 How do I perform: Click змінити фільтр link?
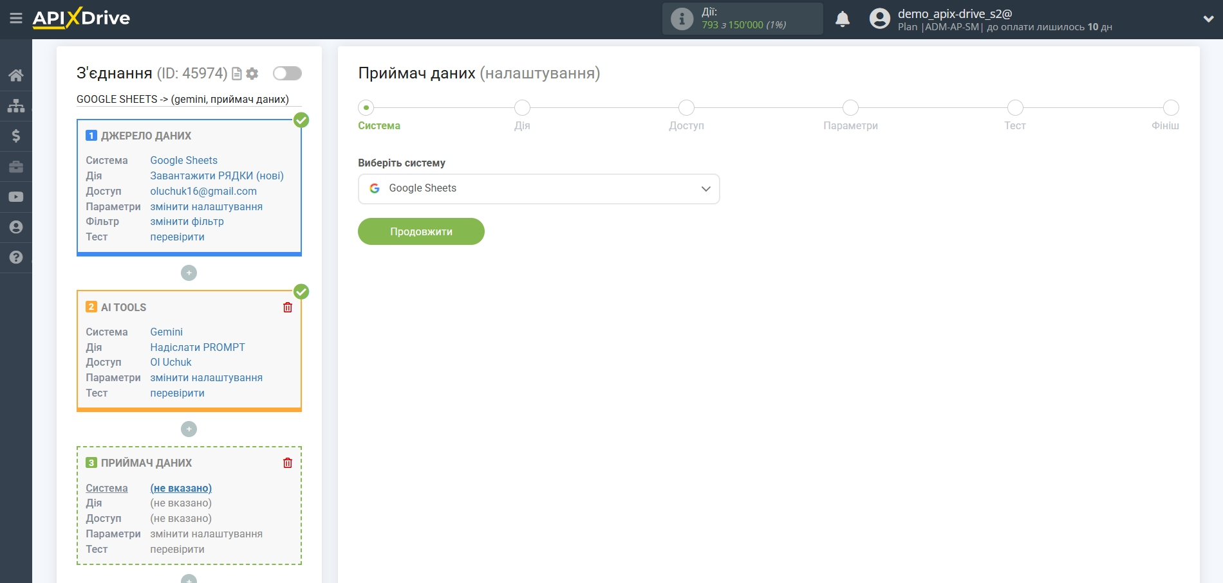click(187, 221)
